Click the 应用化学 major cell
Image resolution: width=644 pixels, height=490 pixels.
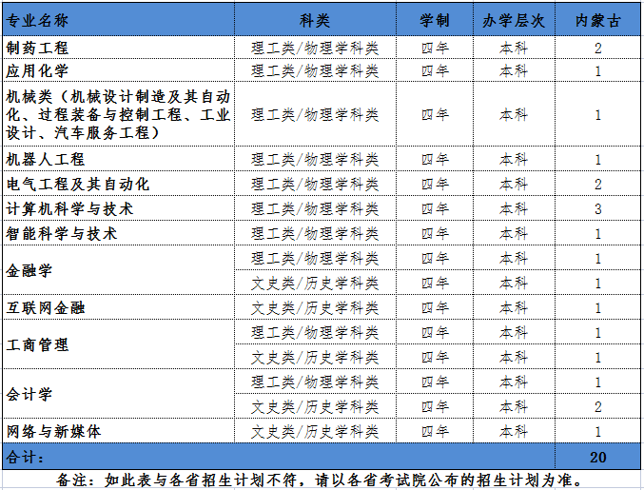click(x=119, y=70)
